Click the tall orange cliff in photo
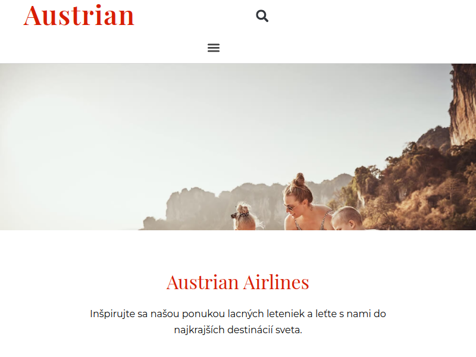476x357 pixels. pos(462,104)
